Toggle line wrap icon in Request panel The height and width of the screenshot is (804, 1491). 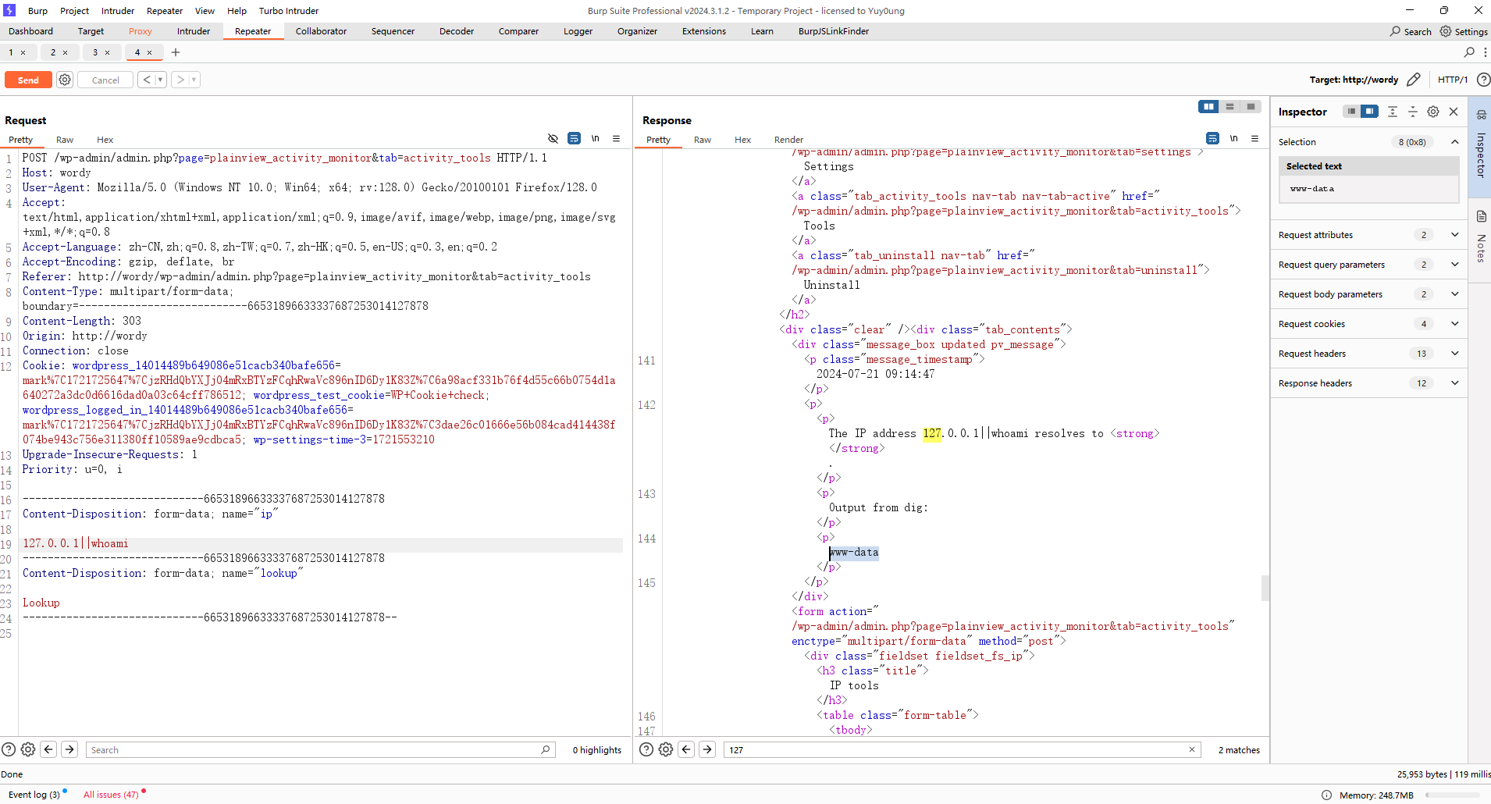(x=574, y=139)
